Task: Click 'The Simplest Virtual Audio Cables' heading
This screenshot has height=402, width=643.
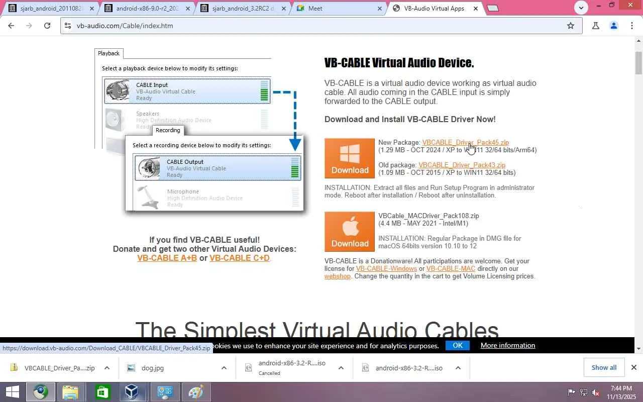Action: tap(317, 329)
